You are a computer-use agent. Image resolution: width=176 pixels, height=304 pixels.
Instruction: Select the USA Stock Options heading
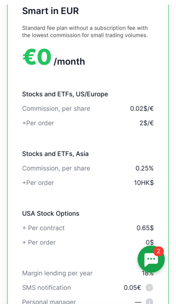tap(51, 213)
